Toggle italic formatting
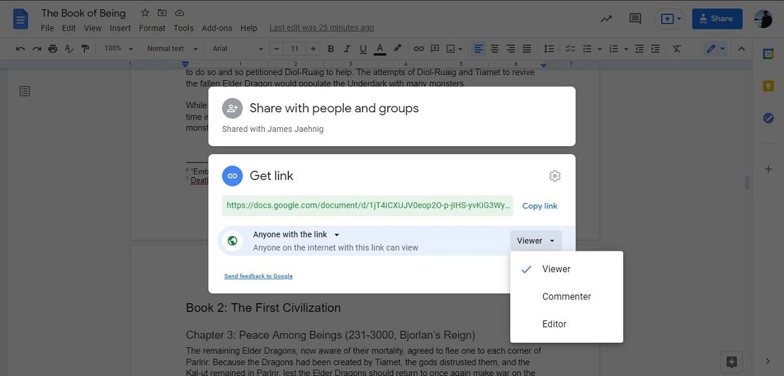784x376 pixels. tap(347, 48)
